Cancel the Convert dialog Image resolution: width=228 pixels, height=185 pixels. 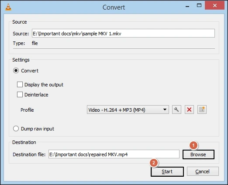pyautogui.click(x=203, y=171)
